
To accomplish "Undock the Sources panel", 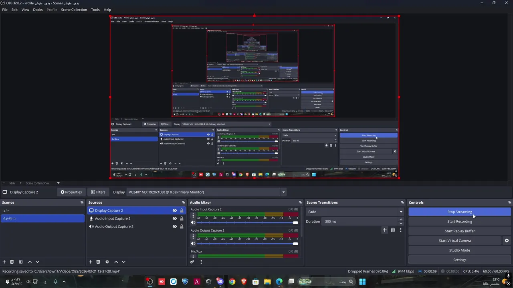I will click(x=184, y=202).
